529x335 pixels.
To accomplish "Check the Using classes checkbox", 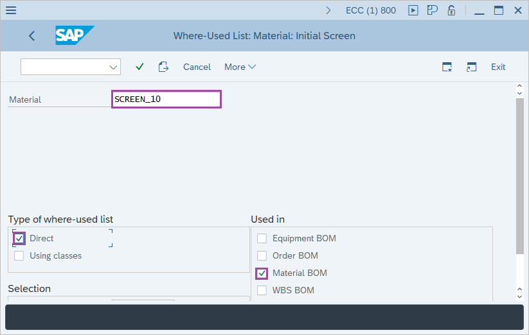I will 19,255.
